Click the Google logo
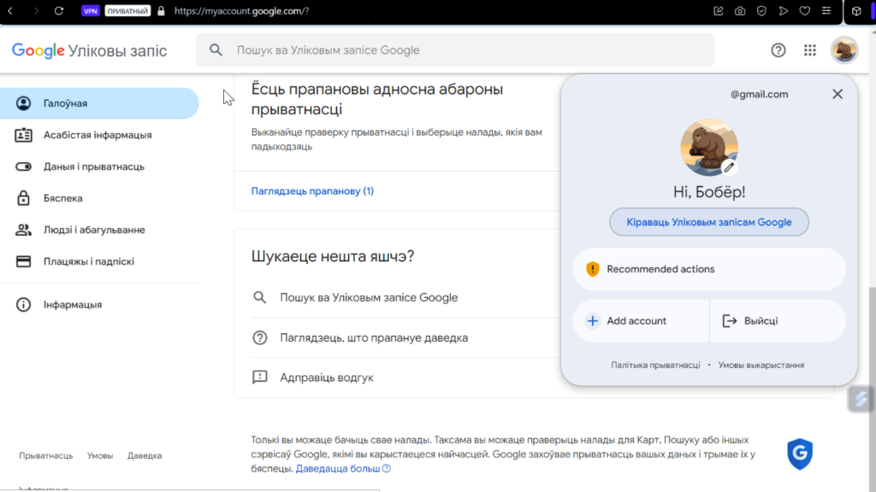The width and height of the screenshot is (876, 492). point(38,50)
